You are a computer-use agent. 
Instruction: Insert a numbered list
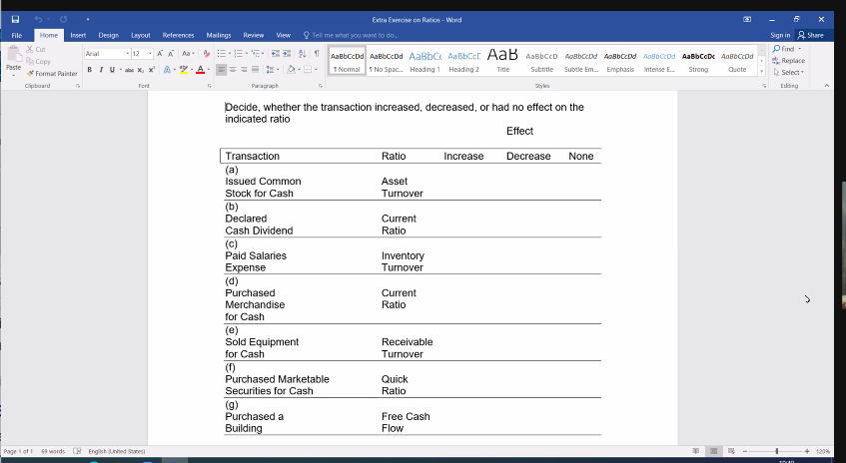click(240, 53)
